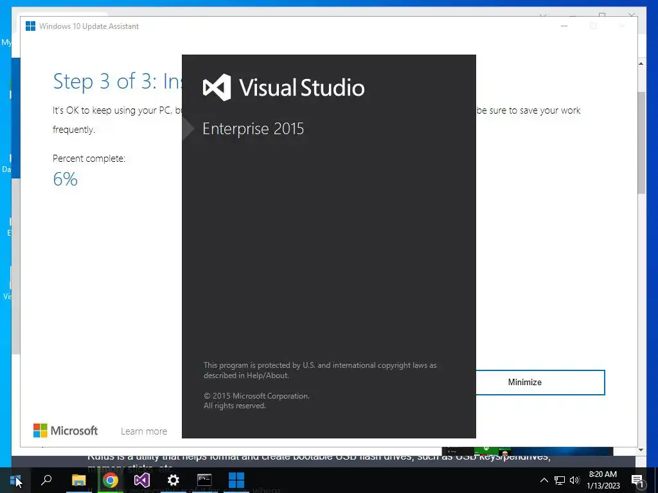Click the 6% percent complete value
Viewport: 658px width, 493px height.
click(65, 179)
